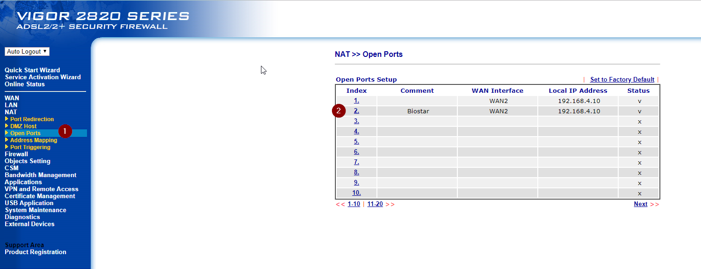Click the WAN Interface column header

pyautogui.click(x=498, y=91)
